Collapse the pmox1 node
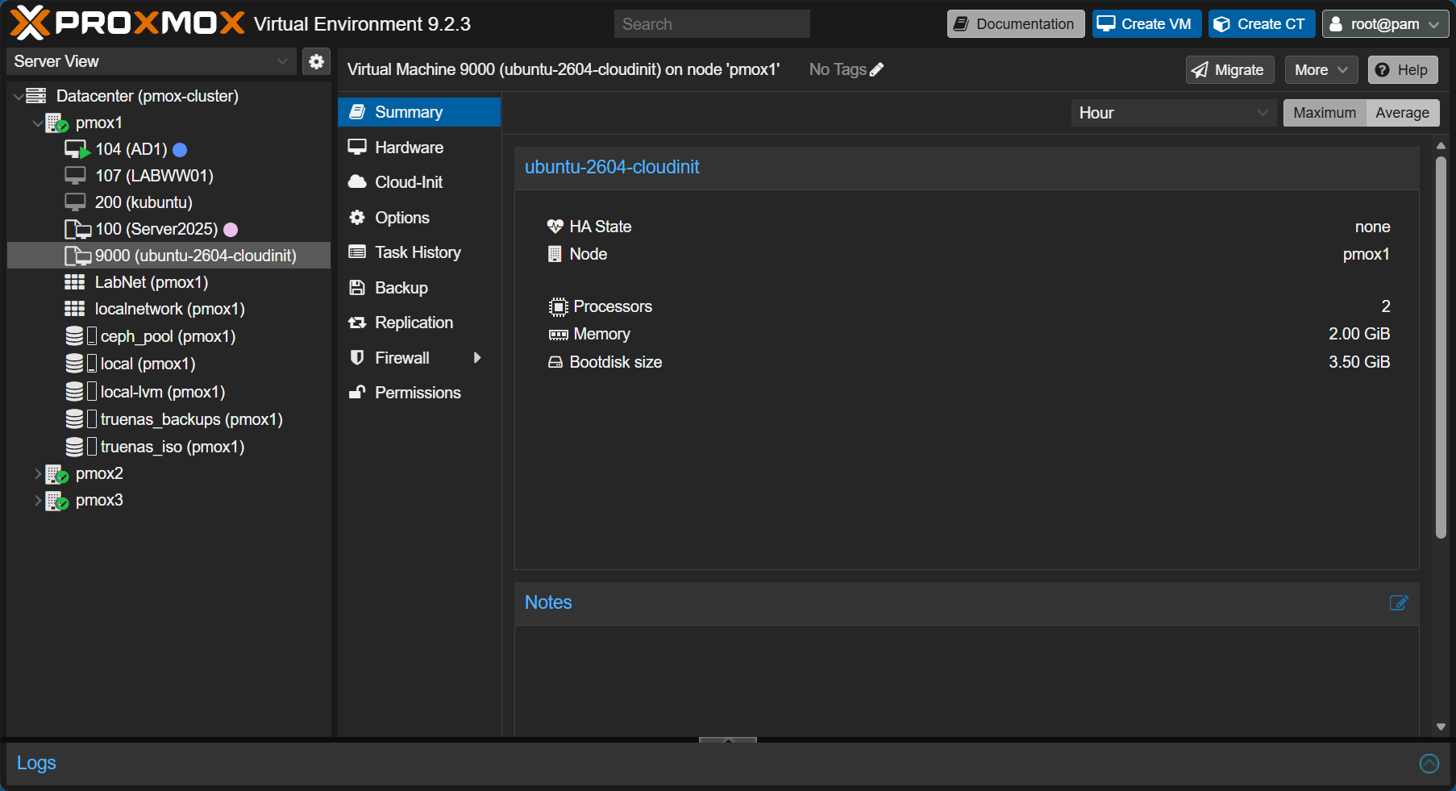This screenshot has height=791, width=1456. [37, 123]
